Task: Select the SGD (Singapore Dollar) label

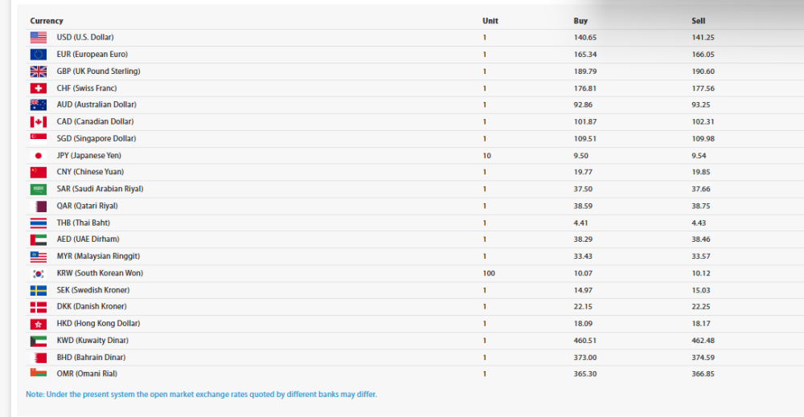Action: [x=96, y=139]
